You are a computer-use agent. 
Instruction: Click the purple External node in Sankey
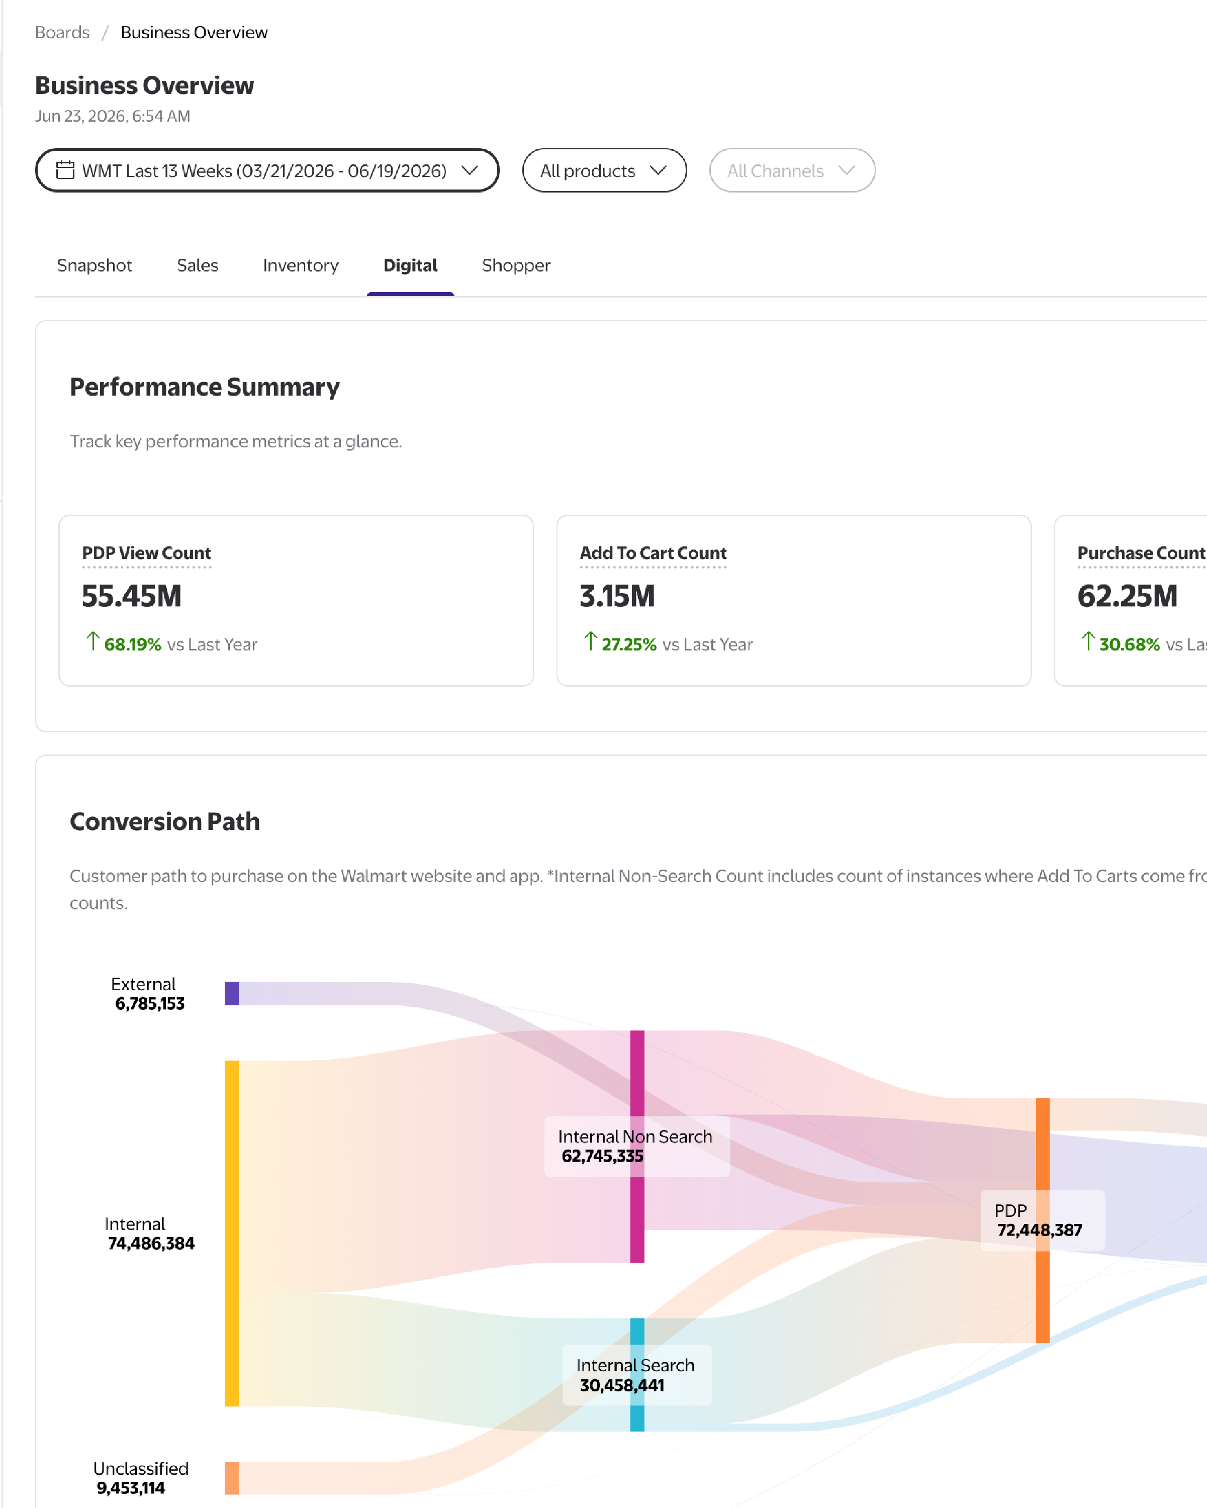point(231,993)
